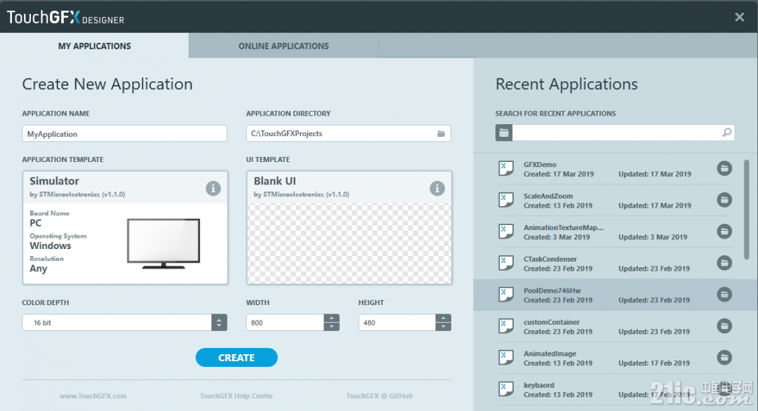Screen dimensions: 758x411
Task: Open the keybaord recent application
Action: coord(614,390)
